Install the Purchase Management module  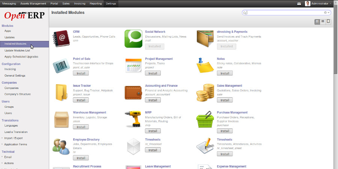[x=225, y=131]
